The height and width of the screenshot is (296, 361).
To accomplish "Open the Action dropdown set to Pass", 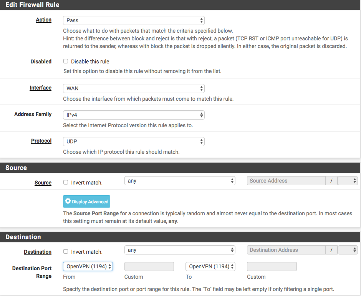I will pyautogui.click(x=134, y=20).
